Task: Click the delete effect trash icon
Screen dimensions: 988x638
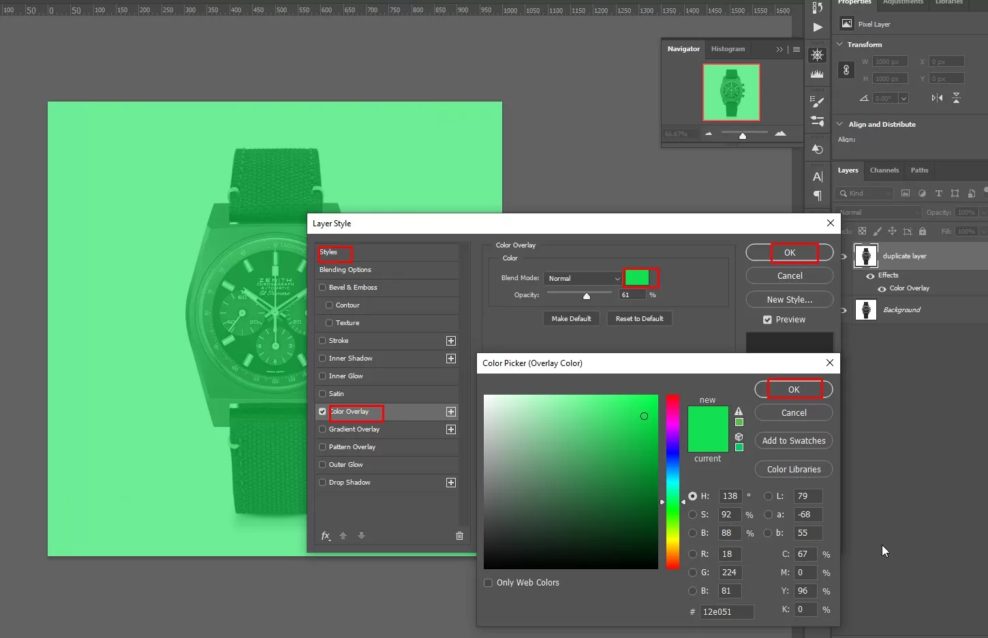Action: pos(459,536)
